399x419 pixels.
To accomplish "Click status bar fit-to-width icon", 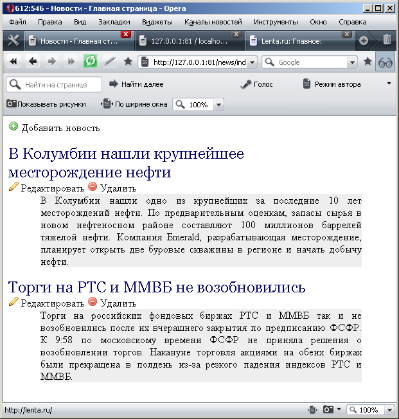I will (312, 409).
